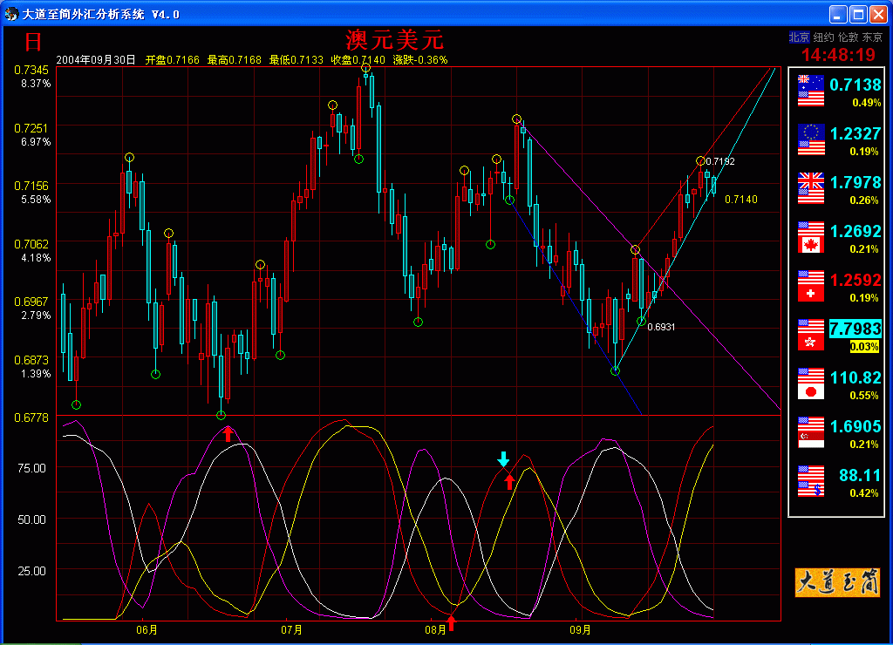893x645 pixels.
Task: Open the US/Canada flag currency pair
Action: pos(811,237)
